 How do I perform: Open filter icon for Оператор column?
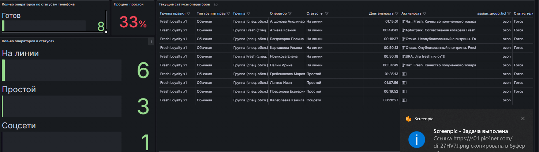point(290,13)
